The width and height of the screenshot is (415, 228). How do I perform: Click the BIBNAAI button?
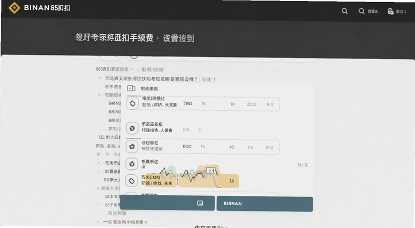pos(265,204)
